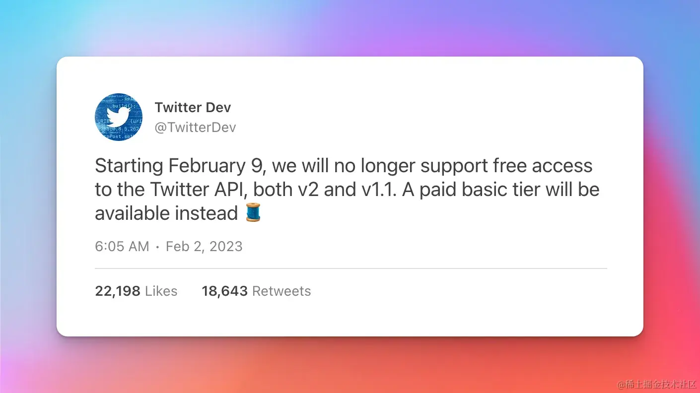
Task: Open the Likes label
Action: click(x=161, y=291)
